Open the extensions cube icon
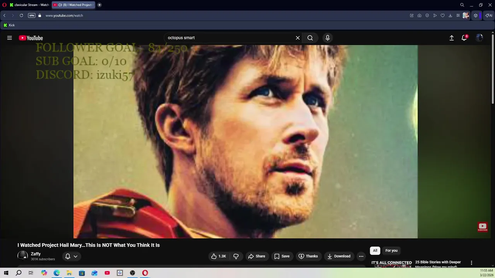This screenshot has width=495, height=278. click(x=476, y=15)
